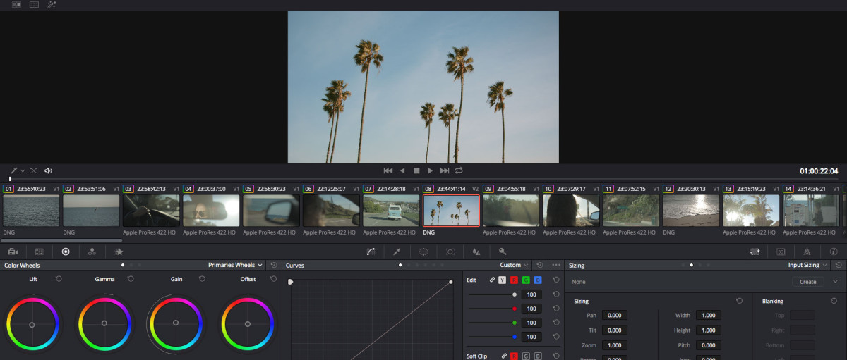The height and width of the screenshot is (360, 847).
Task: Open the Qualifier eyedropper palette
Action: [397, 252]
